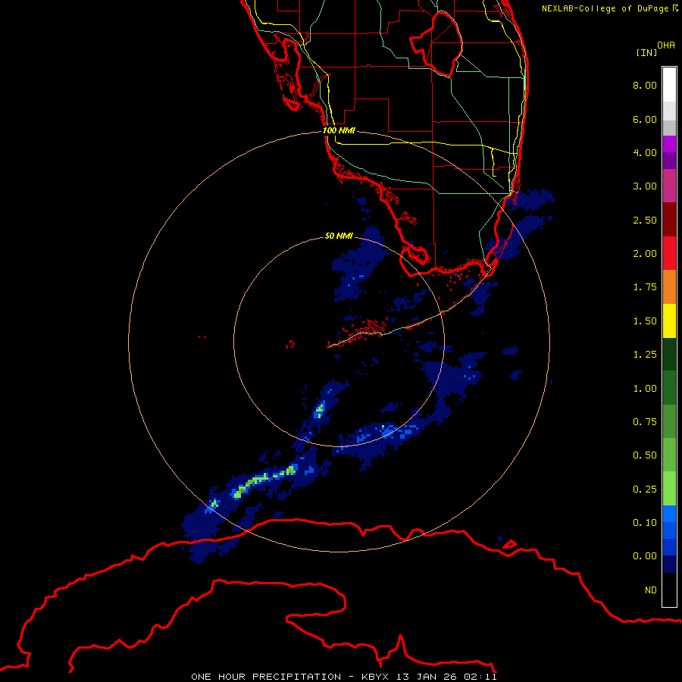Click the 0.00 legend value
This screenshot has width=682, height=682.
point(645,556)
